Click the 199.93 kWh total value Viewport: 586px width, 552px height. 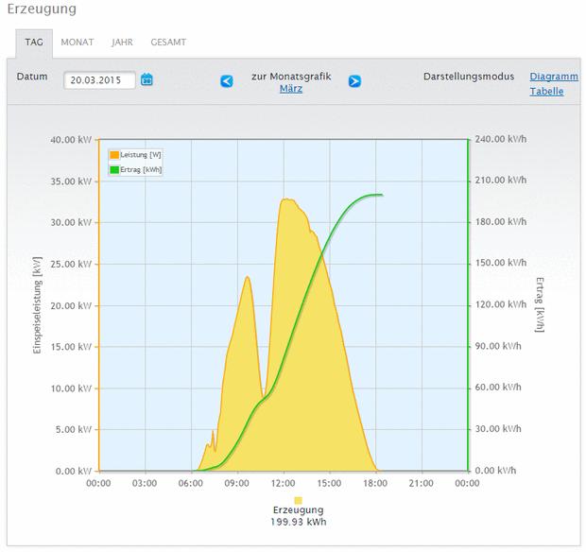pos(299,522)
